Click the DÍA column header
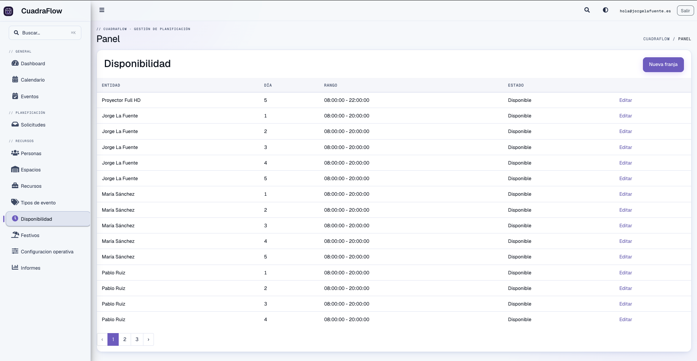 coord(268,85)
